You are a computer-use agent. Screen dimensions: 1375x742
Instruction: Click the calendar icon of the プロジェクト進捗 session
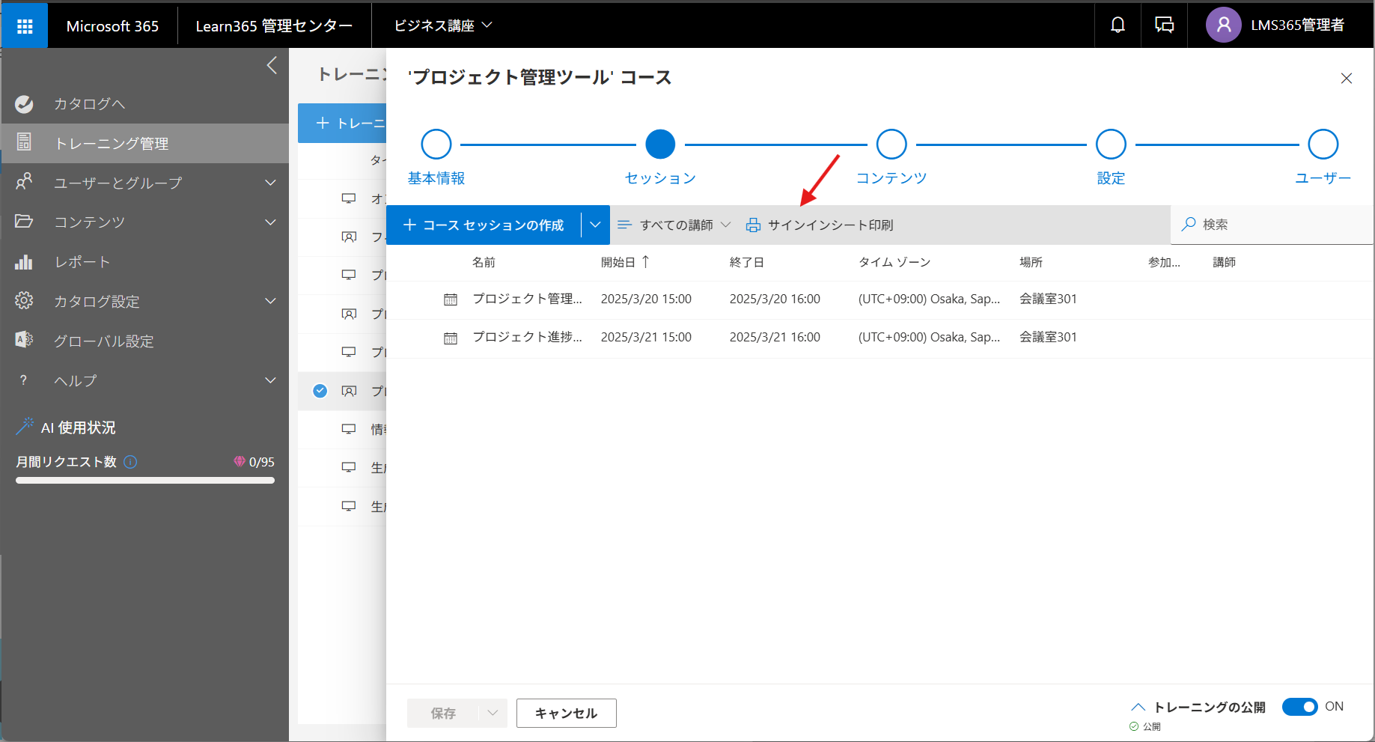451,338
